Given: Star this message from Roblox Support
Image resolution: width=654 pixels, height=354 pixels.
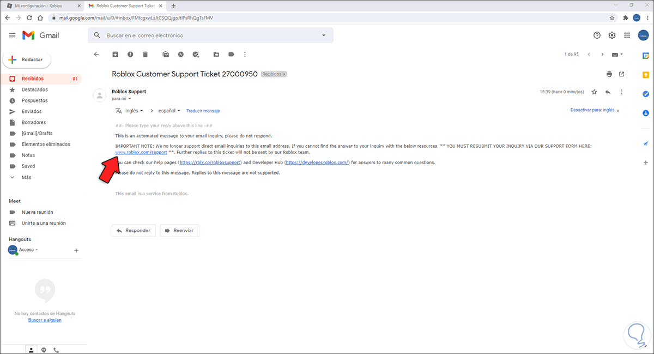Looking at the screenshot, I should click(x=595, y=92).
